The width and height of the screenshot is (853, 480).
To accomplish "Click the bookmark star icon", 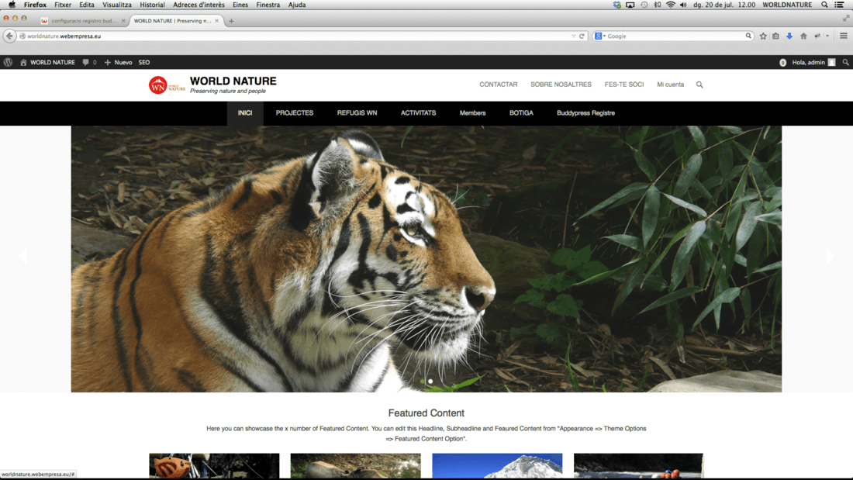I will [x=763, y=36].
